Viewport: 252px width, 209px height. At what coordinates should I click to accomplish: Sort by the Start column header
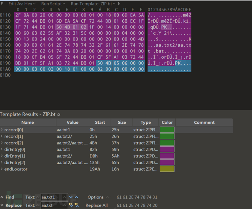coord(100,123)
